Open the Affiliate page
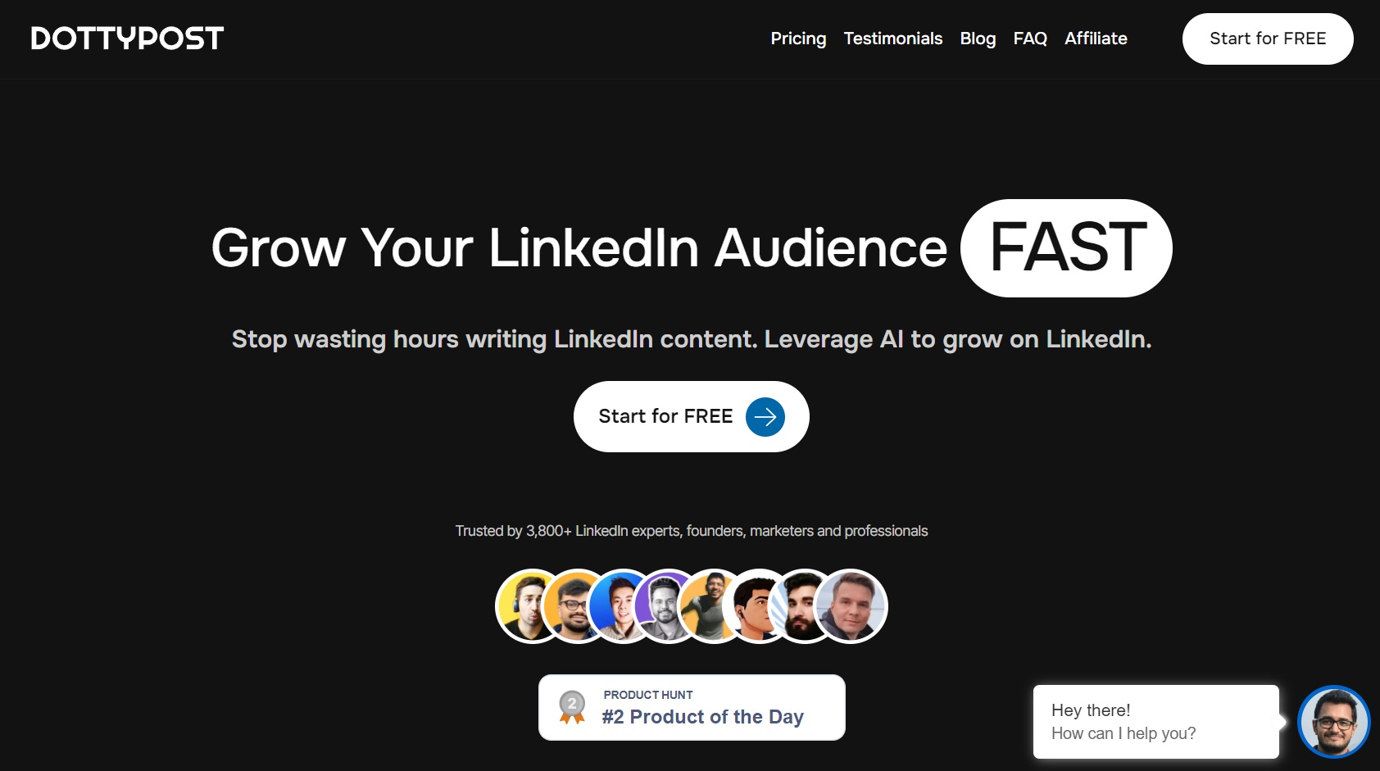Viewport: 1380px width, 771px height. (x=1096, y=39)
